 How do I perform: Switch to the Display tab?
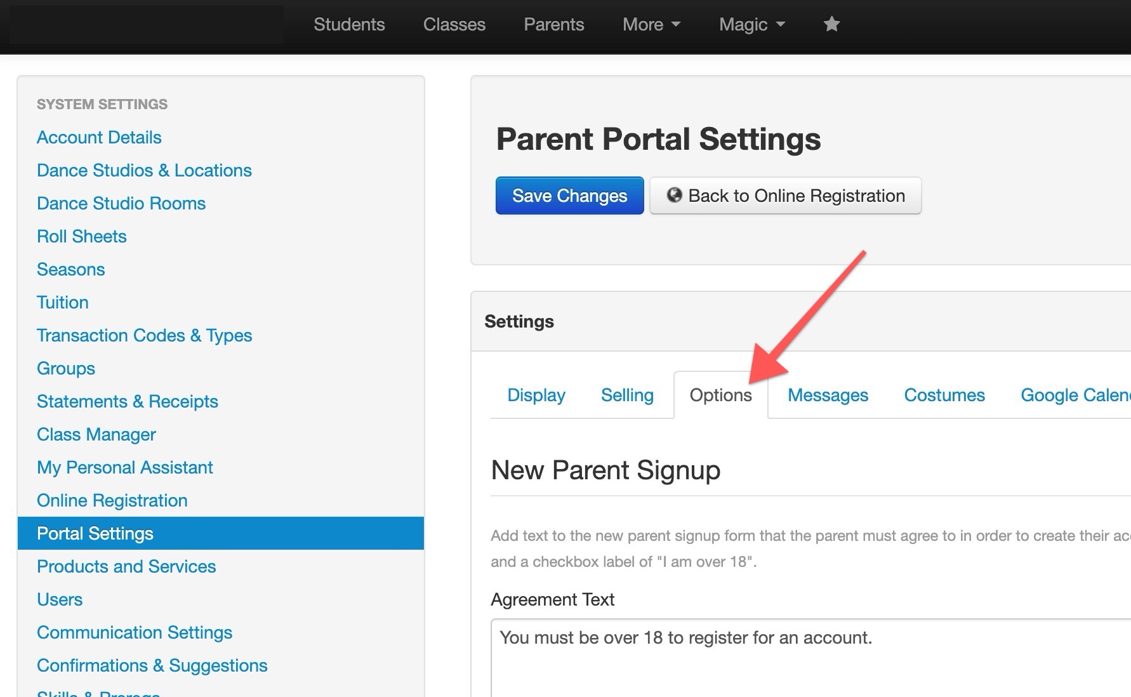coord(536,395)
